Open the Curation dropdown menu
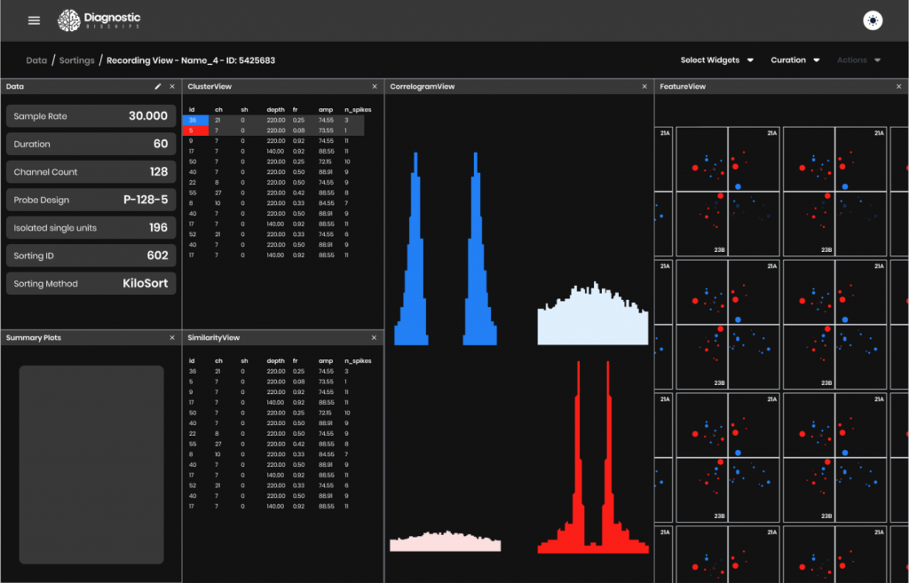The image size is (909, 583). 794,60
